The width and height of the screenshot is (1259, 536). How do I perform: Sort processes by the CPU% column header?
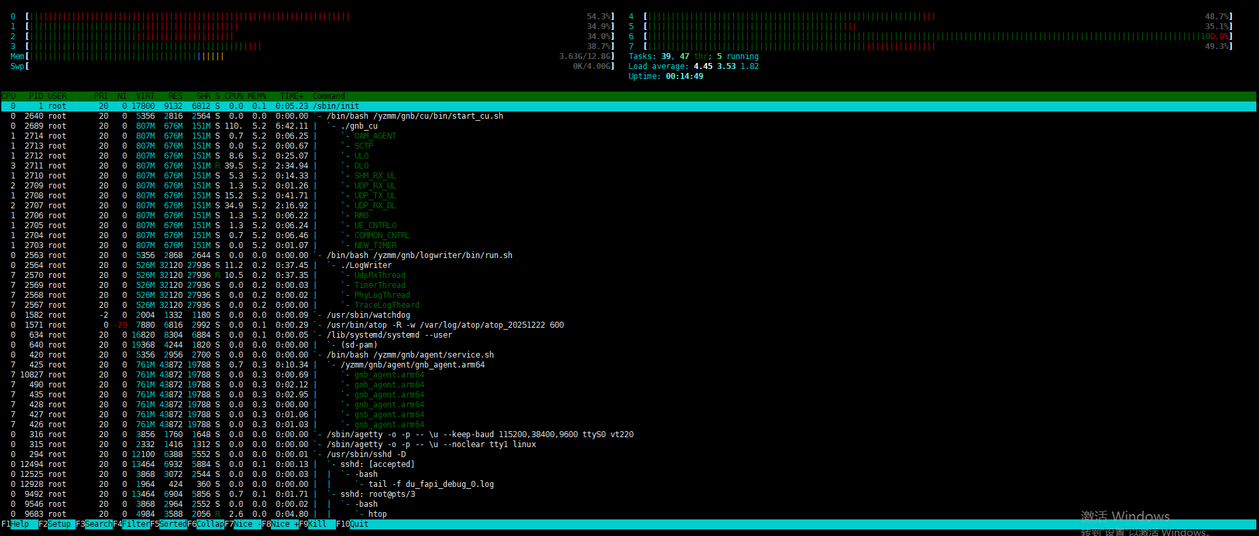tap(233, 96)
